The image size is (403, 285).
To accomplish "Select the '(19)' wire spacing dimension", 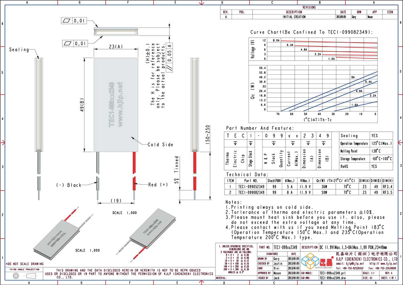I will [116, 201].
